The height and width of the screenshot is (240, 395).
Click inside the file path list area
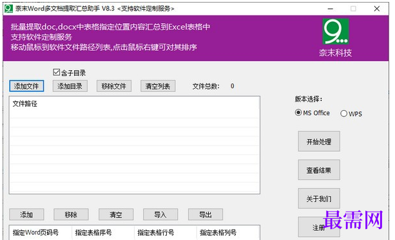[135, 145]
